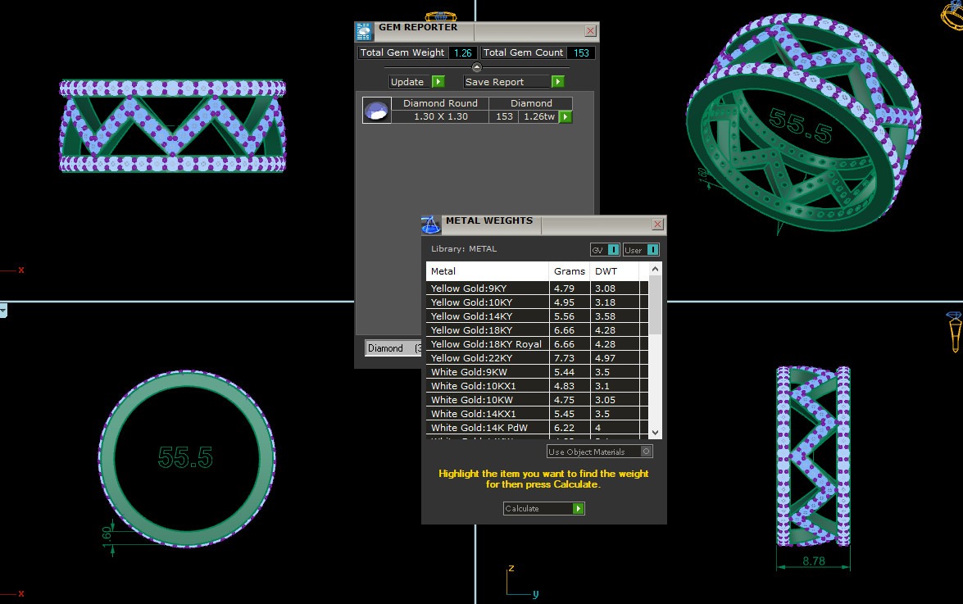Expand the left edge viewport tab arrow

tap(3, 311)
